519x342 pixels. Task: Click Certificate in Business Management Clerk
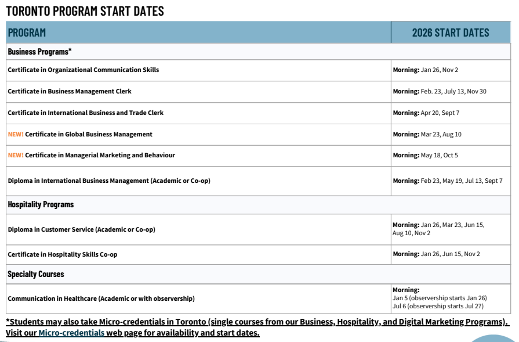coord(70,91)
